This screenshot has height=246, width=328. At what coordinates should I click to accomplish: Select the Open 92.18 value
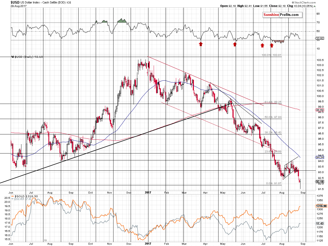[228, 6]
